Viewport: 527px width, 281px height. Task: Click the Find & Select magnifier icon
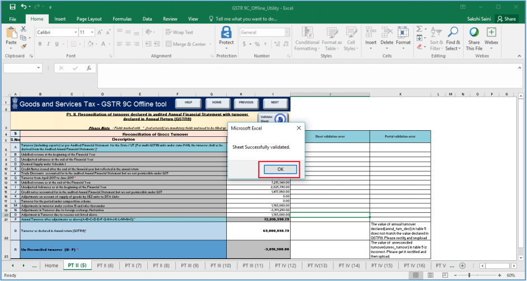(x=453, y=32)
